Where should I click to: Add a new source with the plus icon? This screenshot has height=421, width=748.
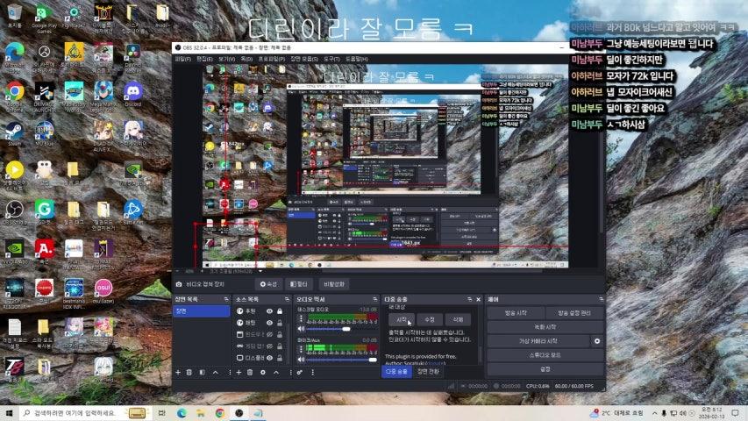[239, 372]
